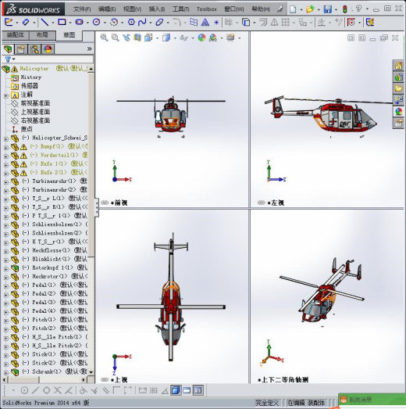The image size is (406, 409).
Task: Open the Toolbox menu
Action: click(x=207, y=9)
